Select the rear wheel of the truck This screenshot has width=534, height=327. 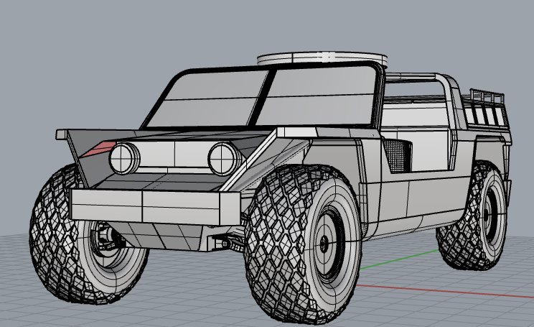[x=473, y=216]
